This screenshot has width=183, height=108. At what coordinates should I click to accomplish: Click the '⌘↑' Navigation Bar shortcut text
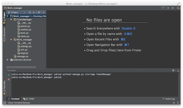click(127, 45)
